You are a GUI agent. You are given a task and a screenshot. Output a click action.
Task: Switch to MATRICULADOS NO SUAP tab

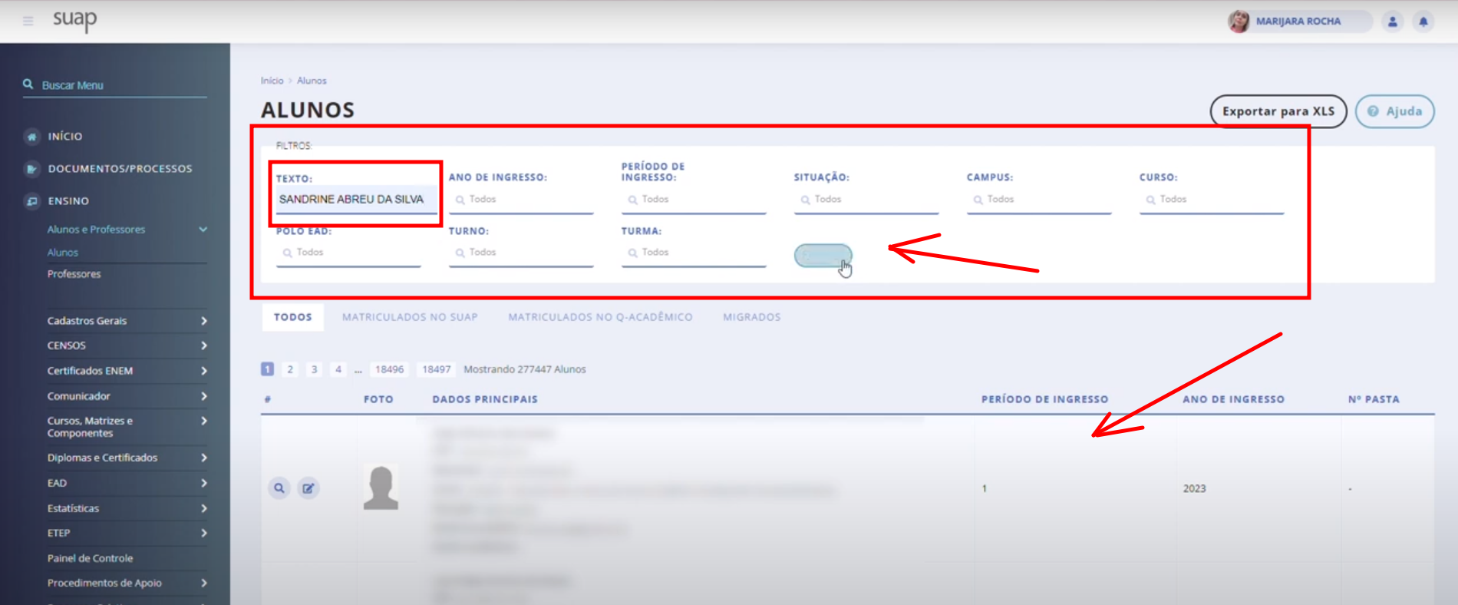coord(410,317)
